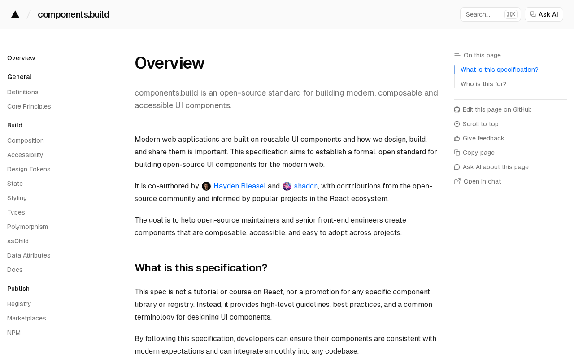Click the Ask AI about this page bubble icon
The width and height of the screenshot is (574, 359).
coord(457,167)
